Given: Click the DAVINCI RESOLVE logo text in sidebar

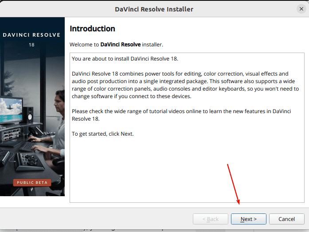Looking at the screenshot, I should click(x=32, y=35).
